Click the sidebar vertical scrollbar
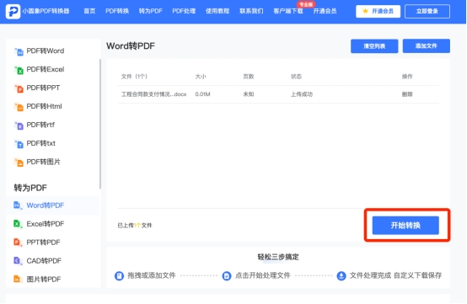Viewport: 467px width, 304px height. pos(100,124)
